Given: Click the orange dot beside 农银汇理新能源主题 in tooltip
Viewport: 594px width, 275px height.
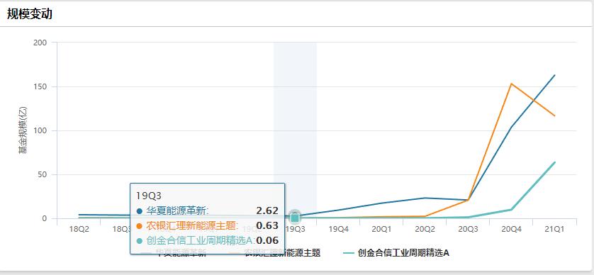Looking at the screenshot, I should (140, 226).
